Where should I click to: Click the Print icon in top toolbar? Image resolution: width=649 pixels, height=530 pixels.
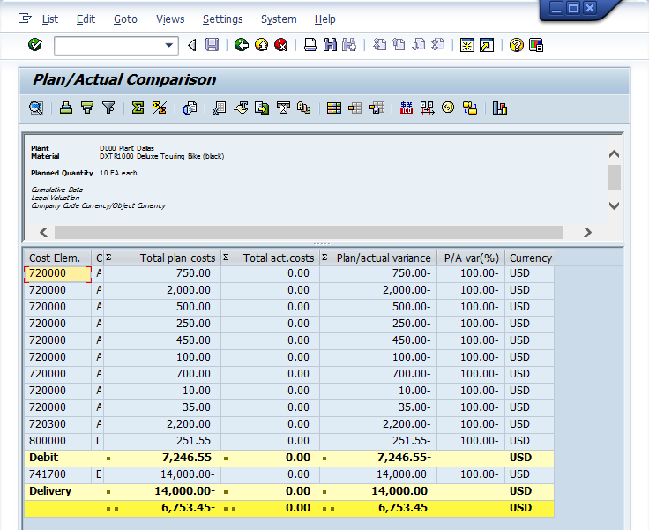(310, 45)
